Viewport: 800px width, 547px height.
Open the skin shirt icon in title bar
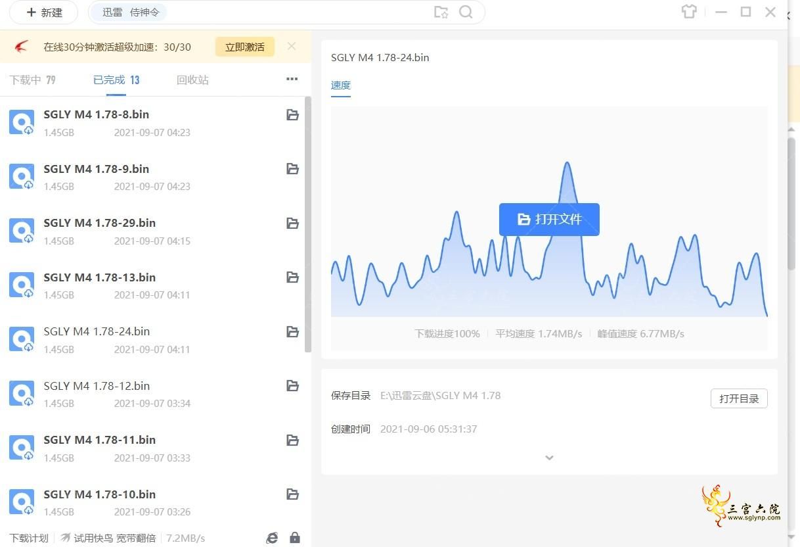click(x=689, y=12)
